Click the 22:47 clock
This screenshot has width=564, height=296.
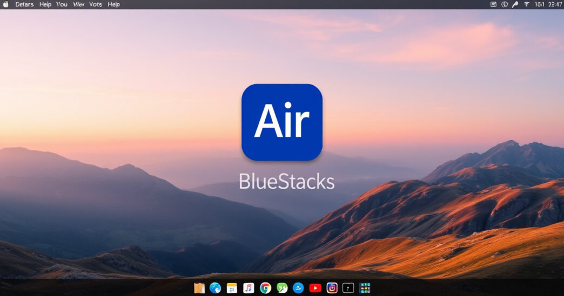point(554,4)
